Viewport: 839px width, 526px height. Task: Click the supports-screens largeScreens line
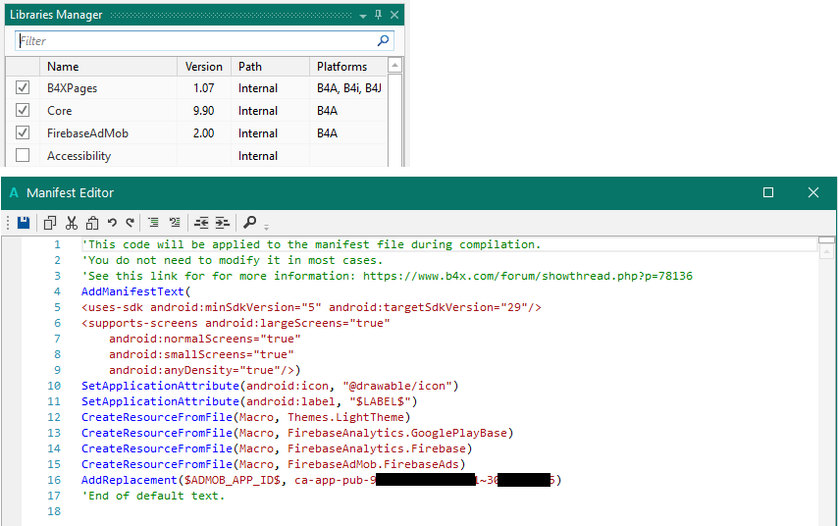click(x=236, y=323)
